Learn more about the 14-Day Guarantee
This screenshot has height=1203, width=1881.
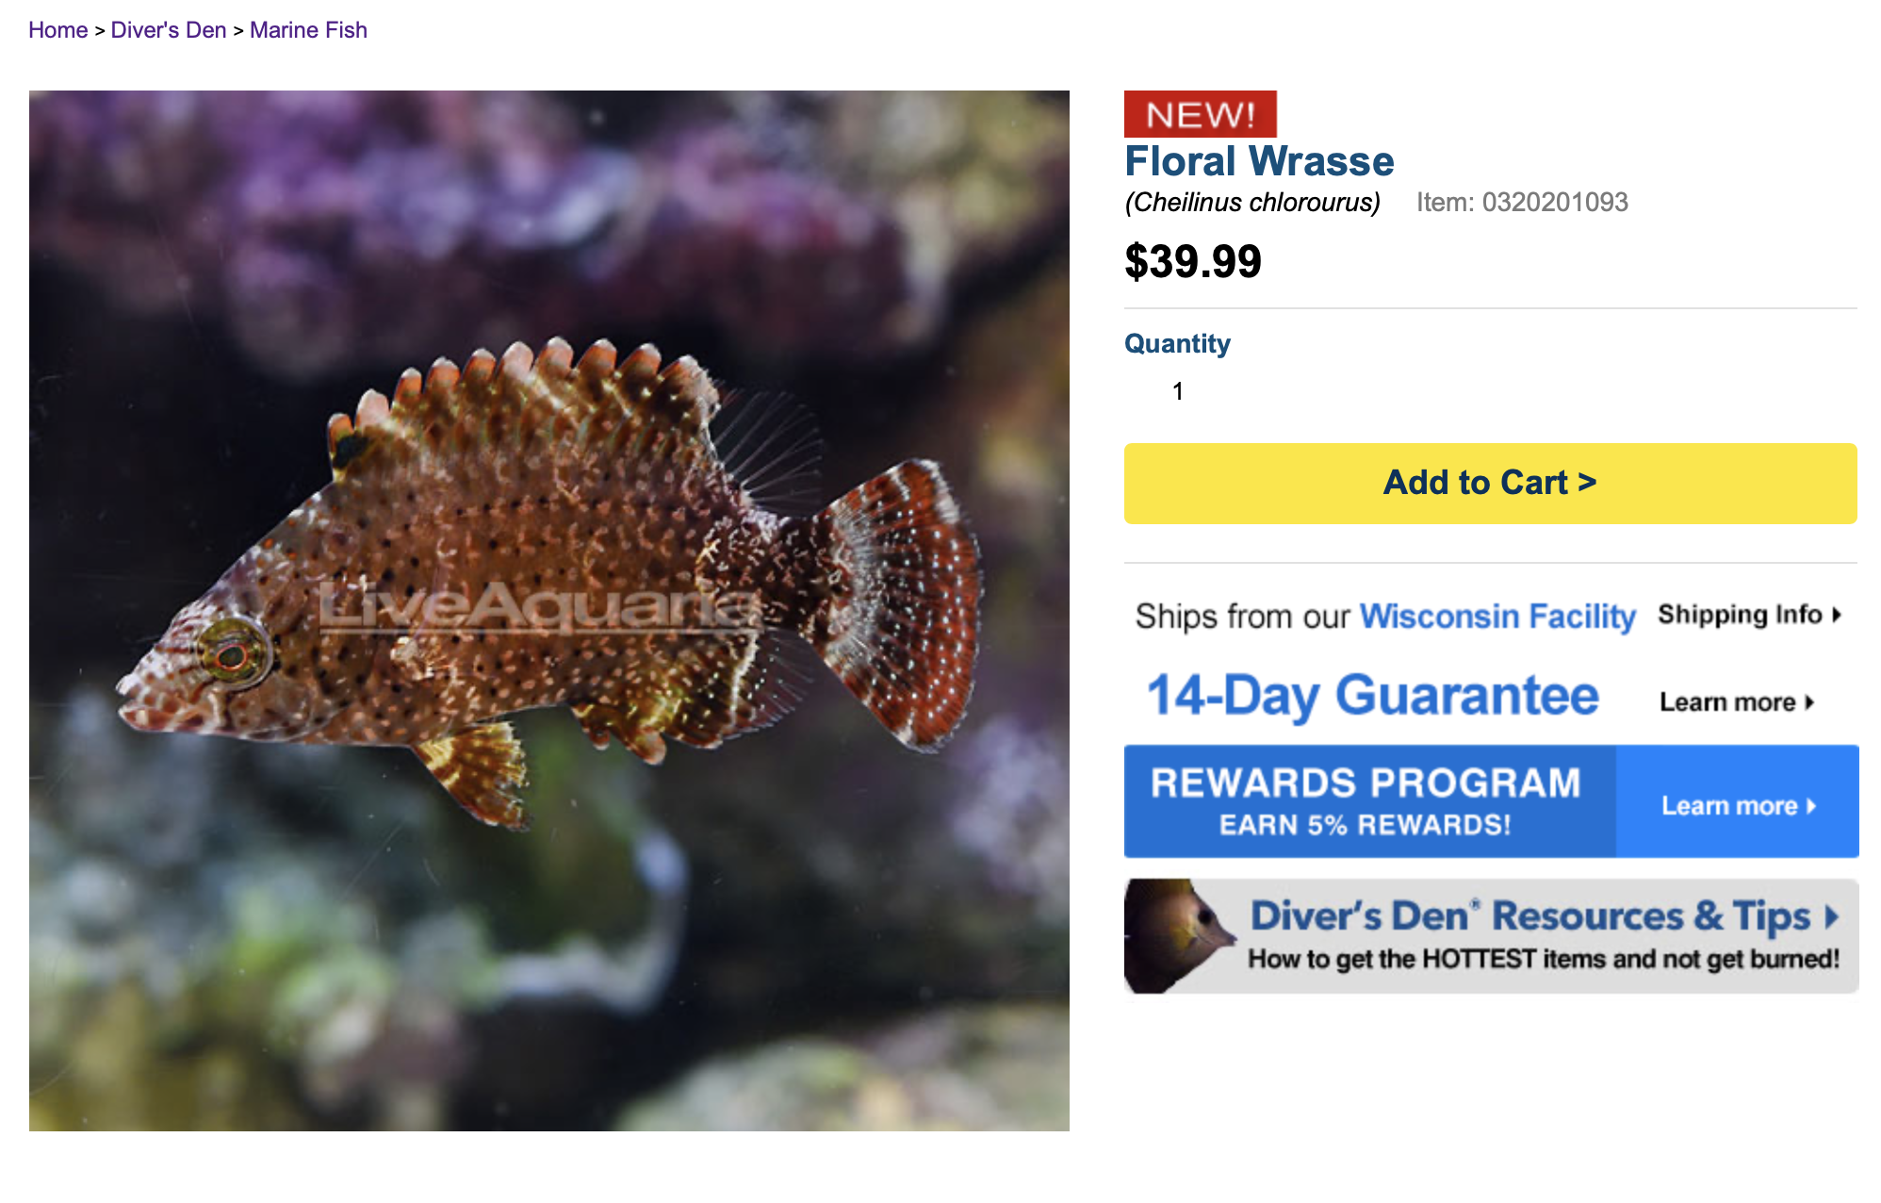1737,702
